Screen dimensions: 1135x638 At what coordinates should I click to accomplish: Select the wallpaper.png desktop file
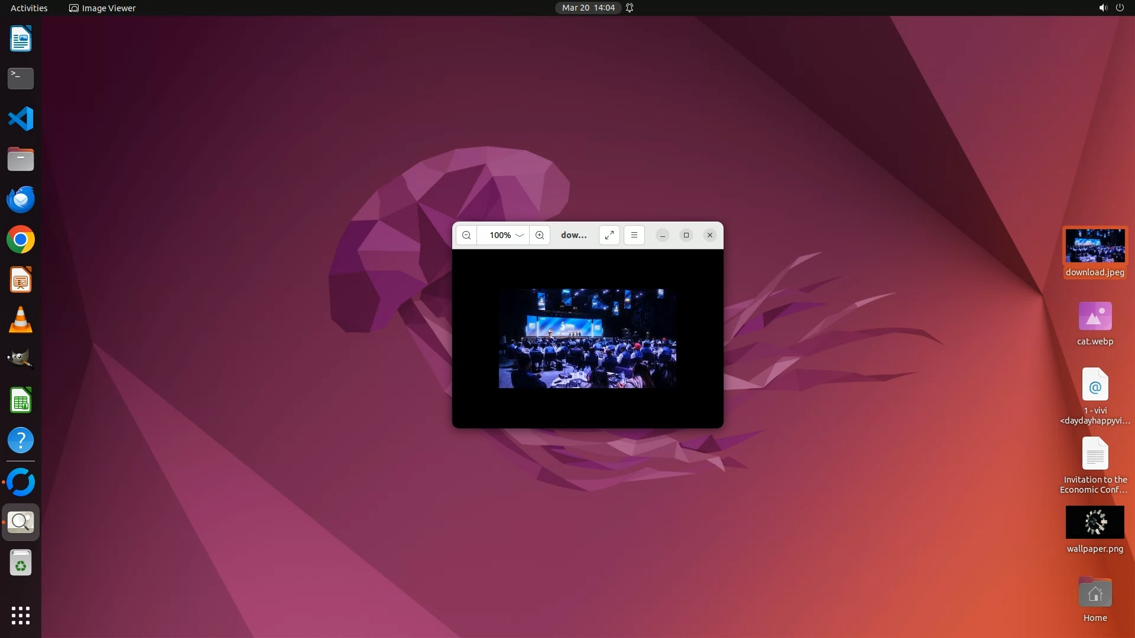point(1095,522)
